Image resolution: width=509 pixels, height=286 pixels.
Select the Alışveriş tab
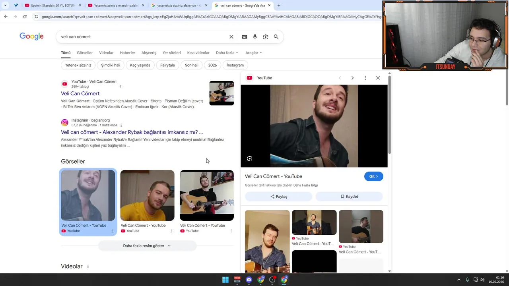(149, 53)
